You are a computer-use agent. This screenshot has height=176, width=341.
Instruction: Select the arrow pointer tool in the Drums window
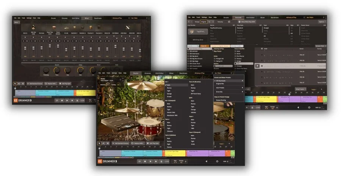(x=99, y=143)
